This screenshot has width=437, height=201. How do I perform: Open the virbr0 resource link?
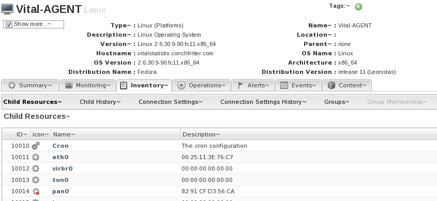[63, 169]
